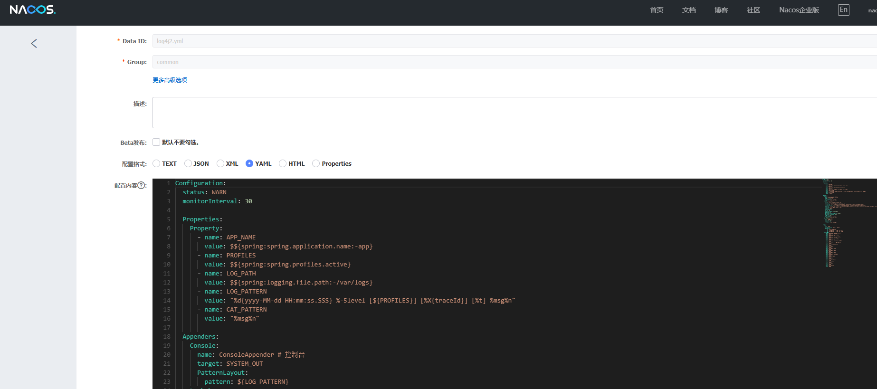Open 首页 in top navigation
The width and height of the screenshot is (877, 389).
click(657, 10)
